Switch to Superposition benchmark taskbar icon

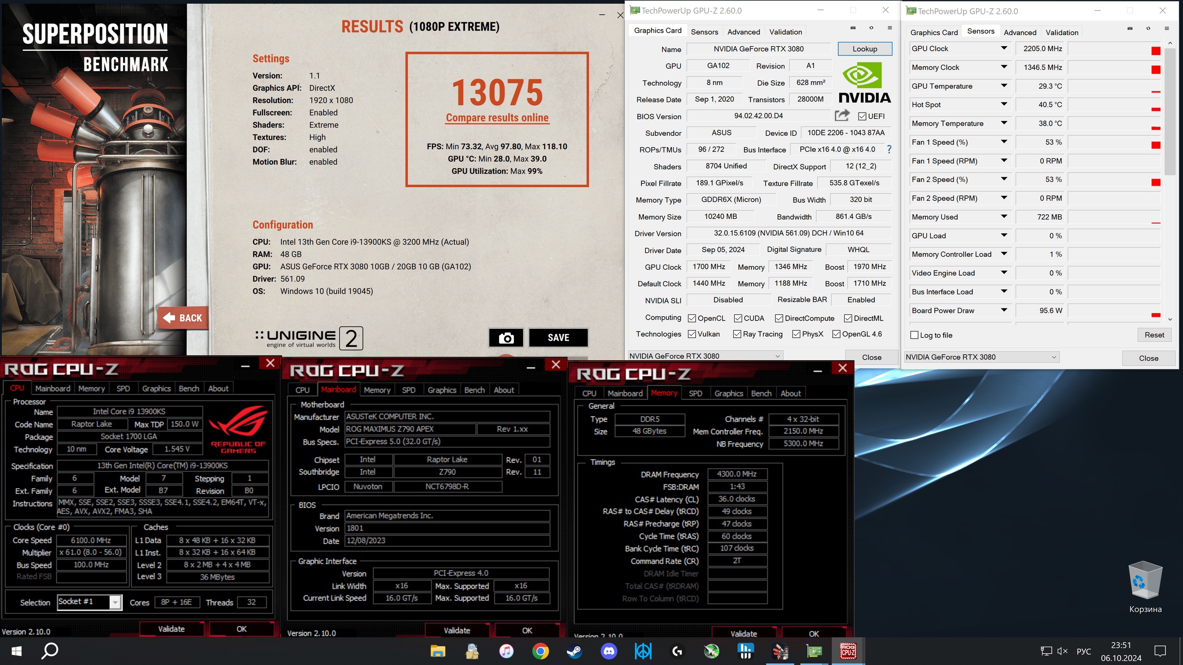point(780,651)
